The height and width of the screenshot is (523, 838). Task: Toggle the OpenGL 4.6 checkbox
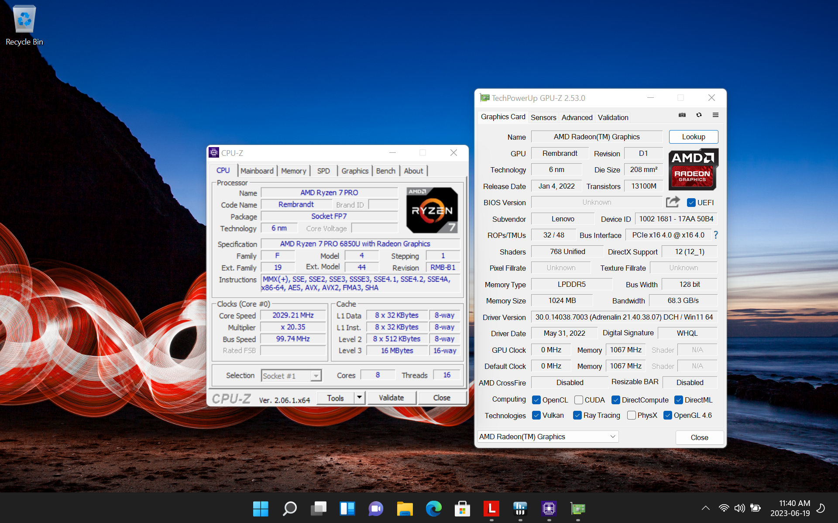pos(668,415)
